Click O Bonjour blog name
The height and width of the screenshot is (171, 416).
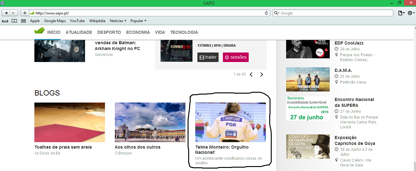click(x=123, y=153)
